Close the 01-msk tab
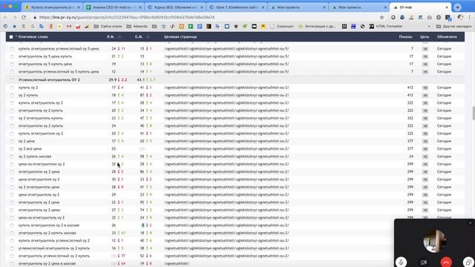This screenshot has width=475, height=267. (447, 7)
